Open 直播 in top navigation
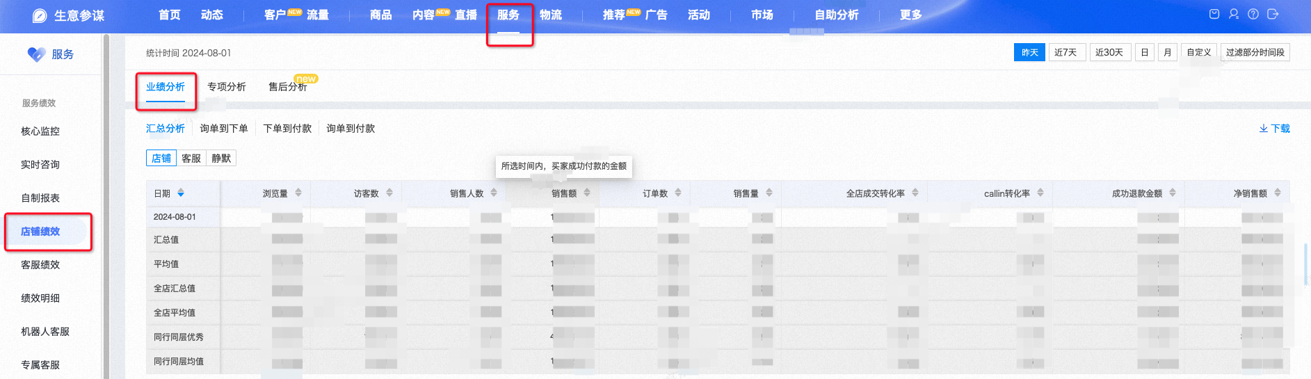 466,15
